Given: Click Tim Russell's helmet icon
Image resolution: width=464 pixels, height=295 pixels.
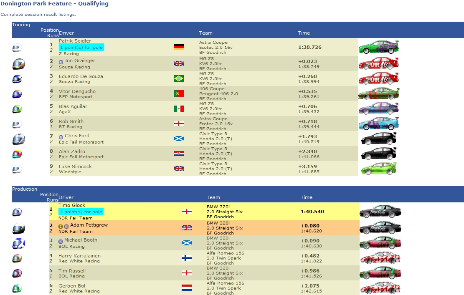Looking at the screenshot, I should (x=17, y=273).
